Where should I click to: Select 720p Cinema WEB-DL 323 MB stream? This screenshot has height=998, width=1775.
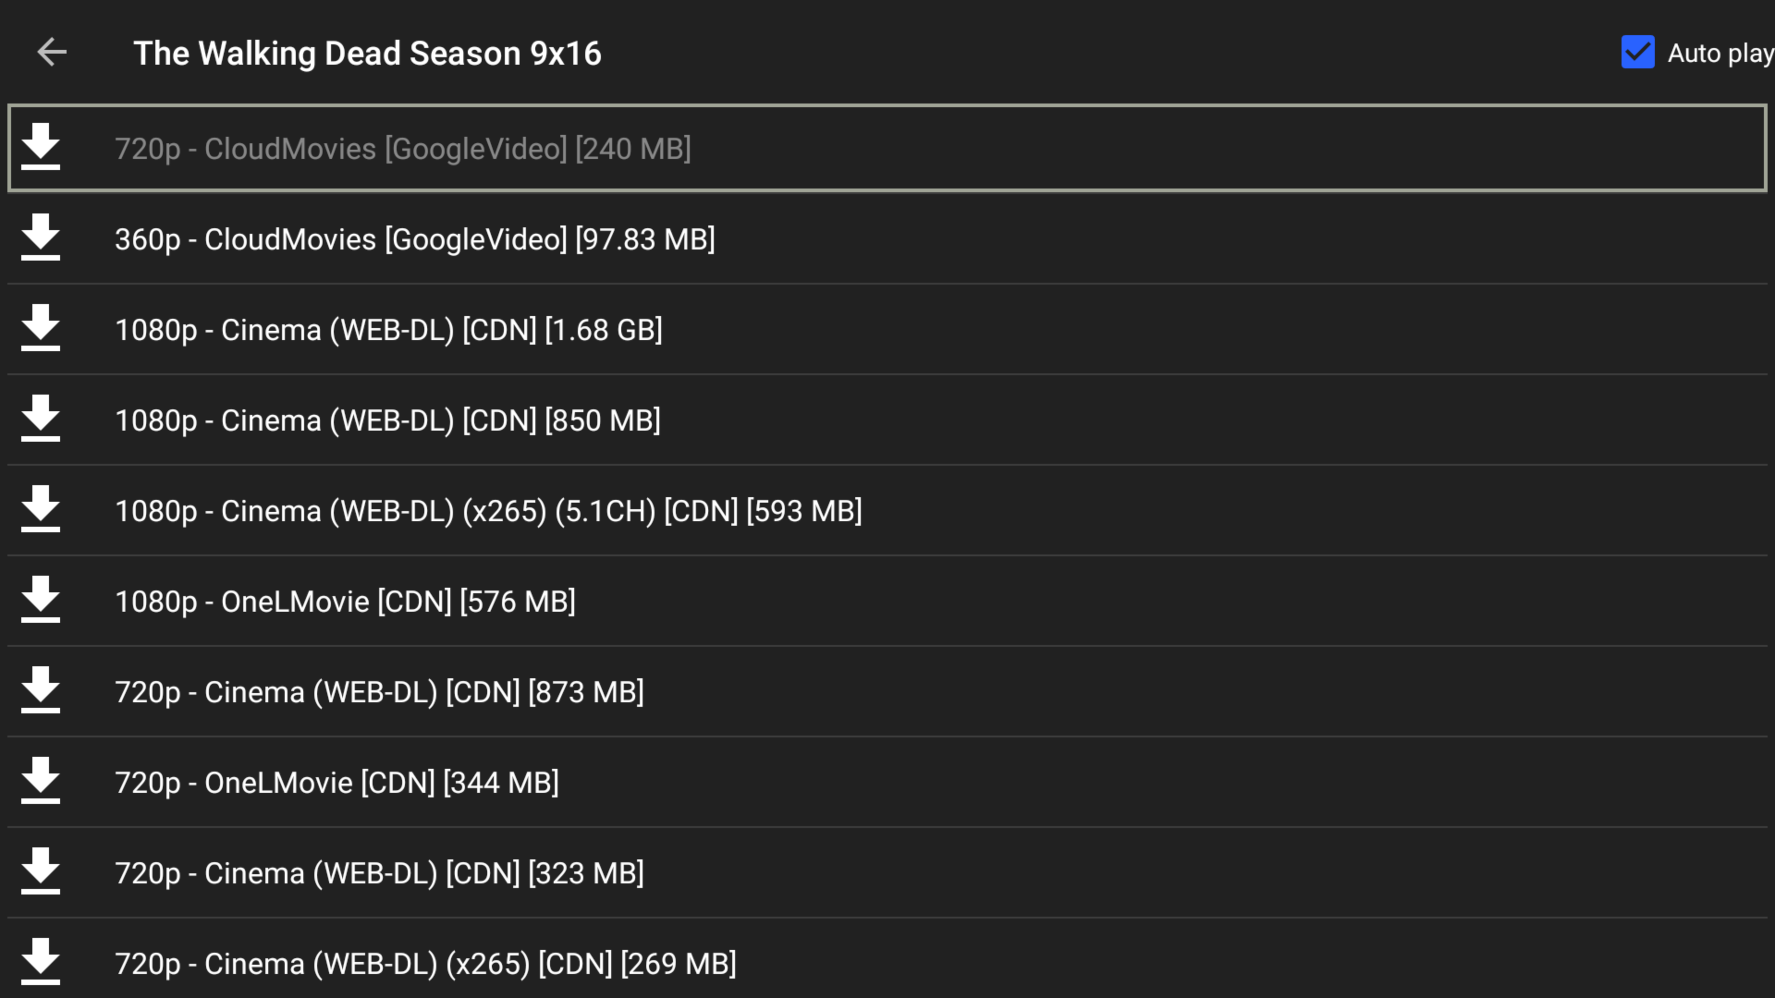point(887,873)
